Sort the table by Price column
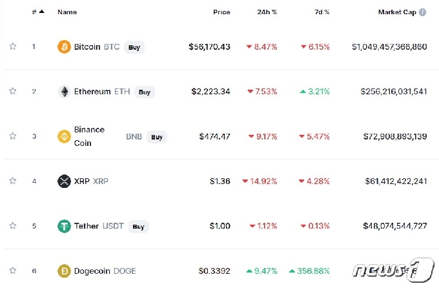Image resolution: width=439 pixels, height=288 pixels. point(221,12)
